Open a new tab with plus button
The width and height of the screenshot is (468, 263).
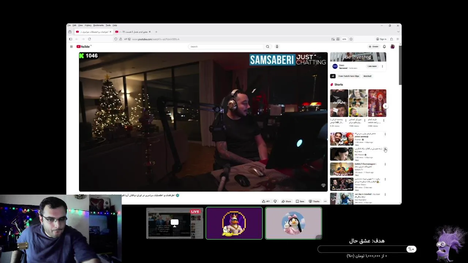click(156, 32)
